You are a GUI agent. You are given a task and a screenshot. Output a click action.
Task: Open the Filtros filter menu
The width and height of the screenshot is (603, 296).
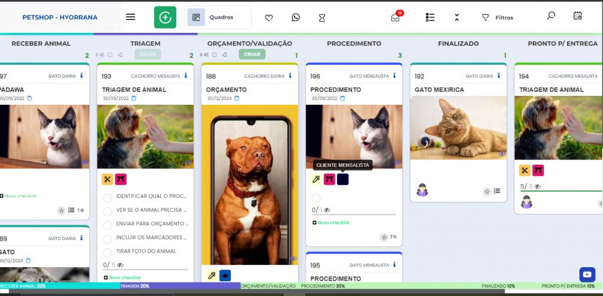coord(498,18)
